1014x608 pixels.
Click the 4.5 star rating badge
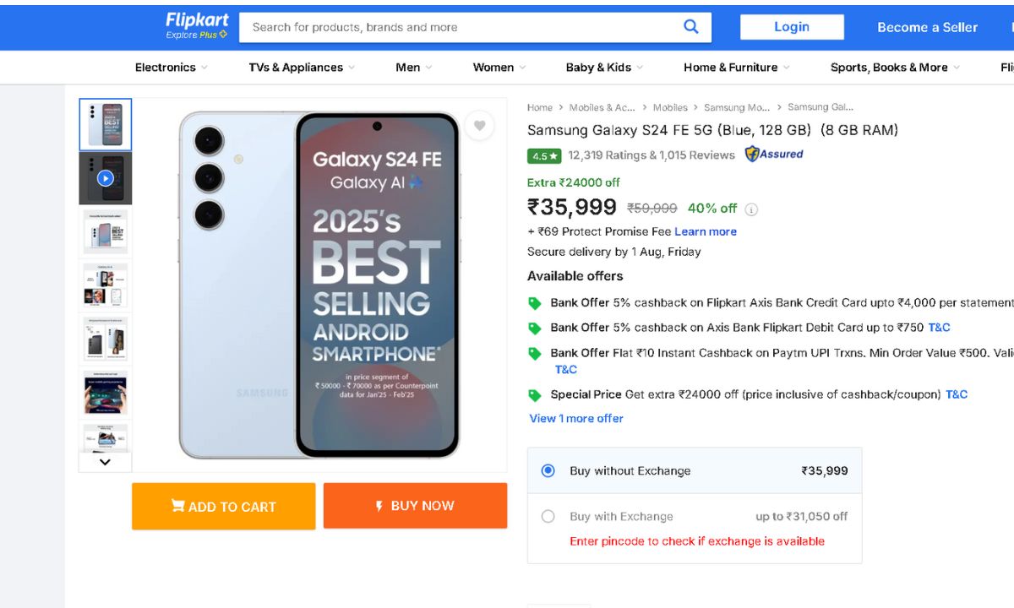[x=544, y=156]
